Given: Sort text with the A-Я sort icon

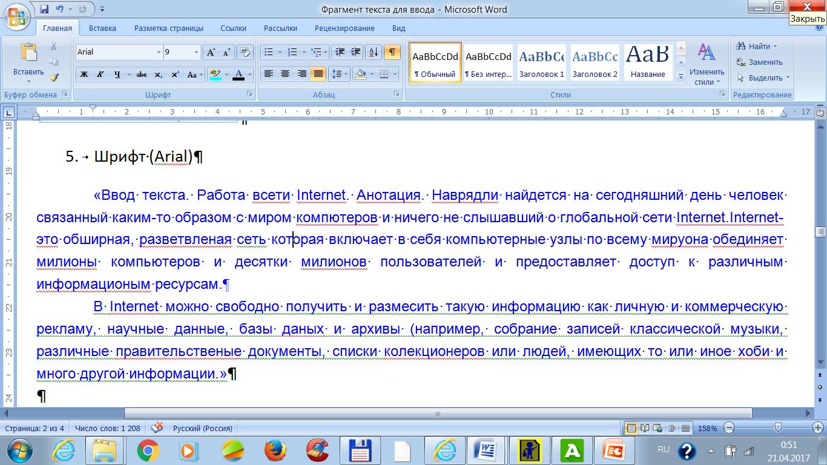Looking at the screenshot, I should [374, 52].
